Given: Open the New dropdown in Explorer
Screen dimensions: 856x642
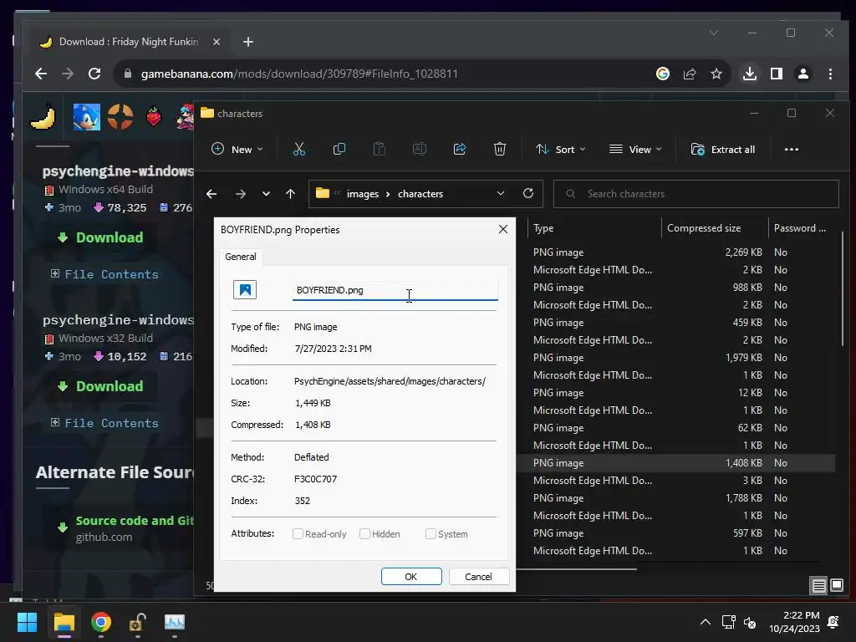Looking at the screenshot, I should (x=237, y=149).
